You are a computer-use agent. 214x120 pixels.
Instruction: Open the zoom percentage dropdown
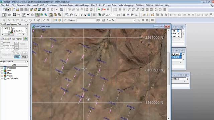(114, 15)
